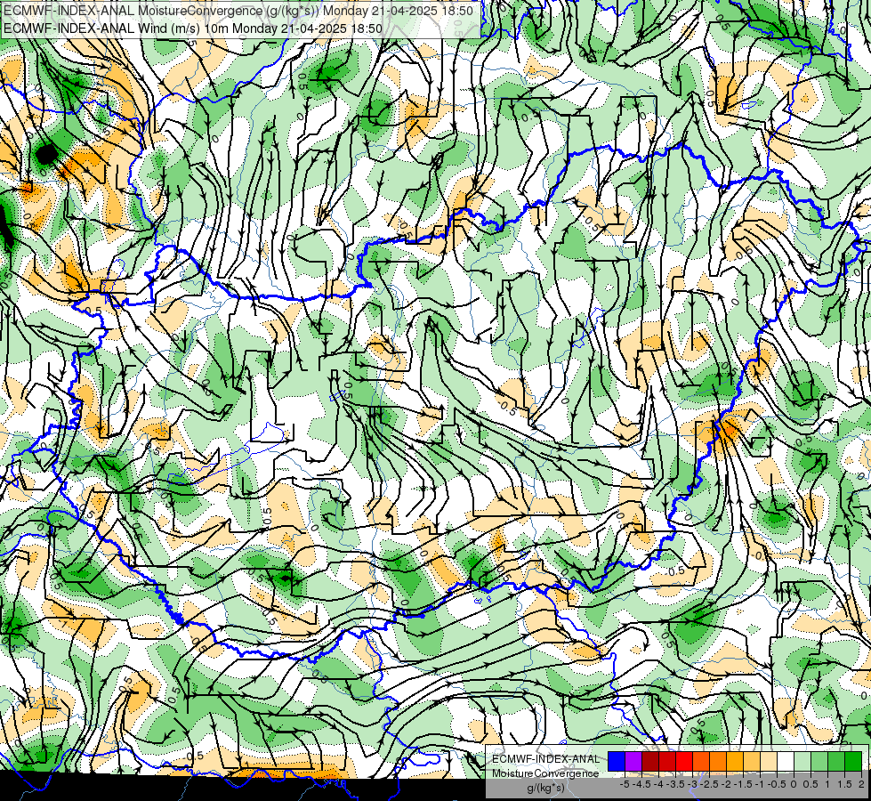This screenshot has height=801, width=871.
Task: Click the MoistureConvergence title line at top
Action: [238, 11]
